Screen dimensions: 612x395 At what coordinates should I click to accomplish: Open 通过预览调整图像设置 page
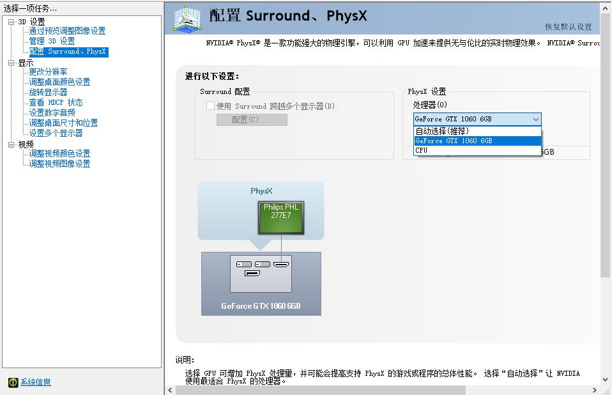67,31
